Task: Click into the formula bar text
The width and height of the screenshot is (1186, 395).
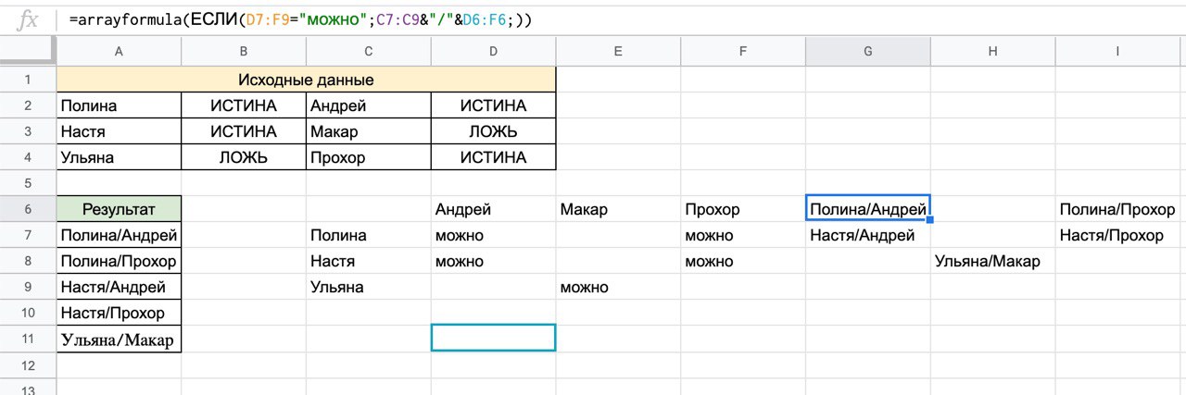Action: (x=300, y=19)
